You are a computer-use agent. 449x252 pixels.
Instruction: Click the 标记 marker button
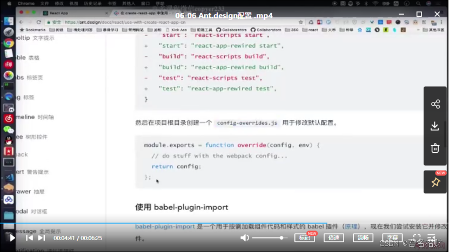tap(304, 237)
